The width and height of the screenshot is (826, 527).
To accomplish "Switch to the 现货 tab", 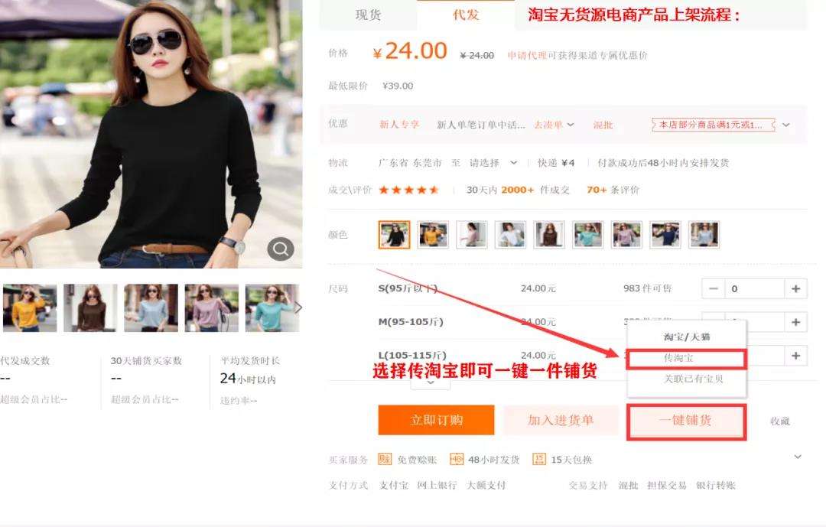I will pyautogui.click(x=368, y=15).
